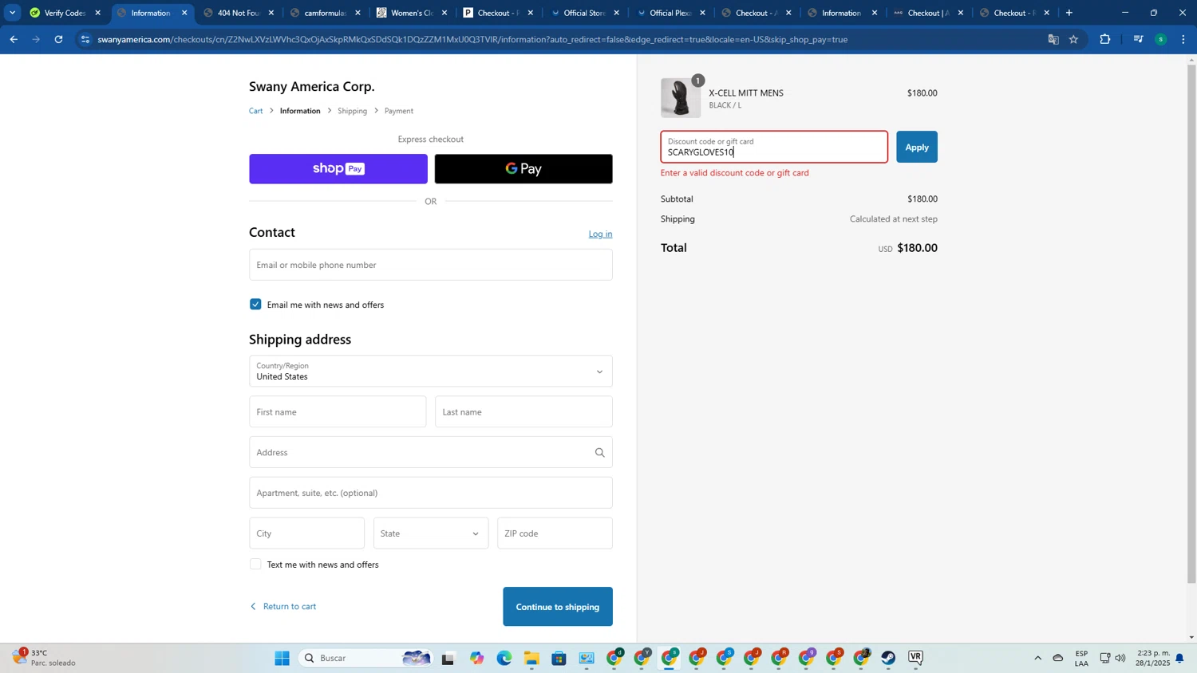Click the Apartment, suite field

pyautogui.click(x=431, y=493)
